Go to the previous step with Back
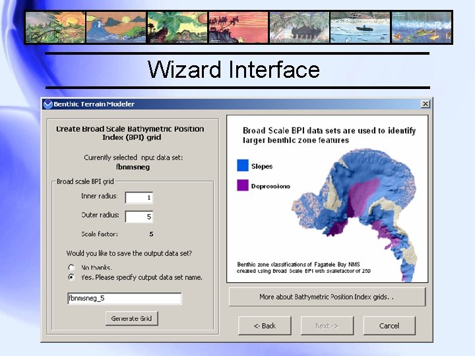 coord(265,326)
